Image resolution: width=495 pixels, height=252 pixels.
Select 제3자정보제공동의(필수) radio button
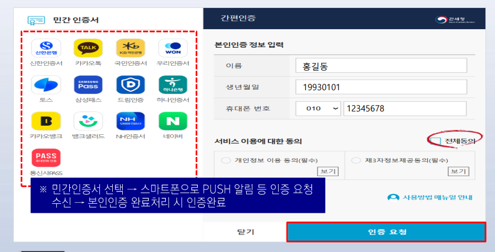(356, 160)
